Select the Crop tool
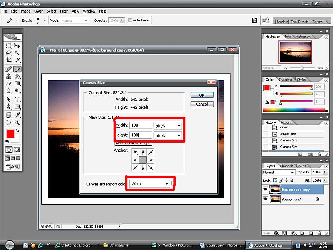The image size is (333, 250). [x=9, y=60]
